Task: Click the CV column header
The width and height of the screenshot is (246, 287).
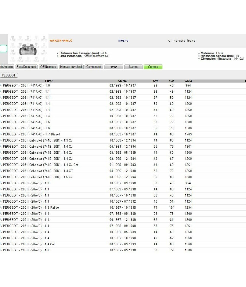Action: [172, 81]
